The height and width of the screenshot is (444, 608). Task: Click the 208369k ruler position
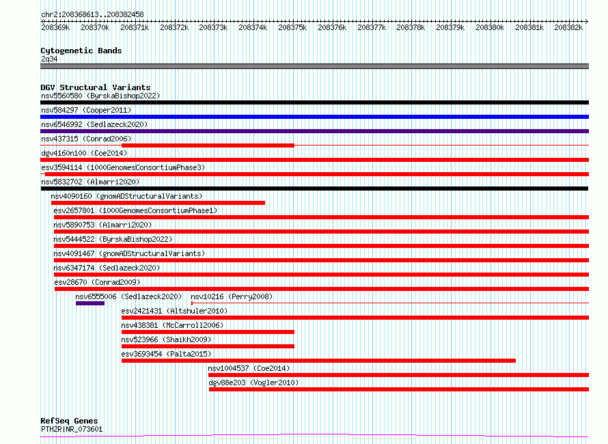pyautogui.click(x=55, y=27)
